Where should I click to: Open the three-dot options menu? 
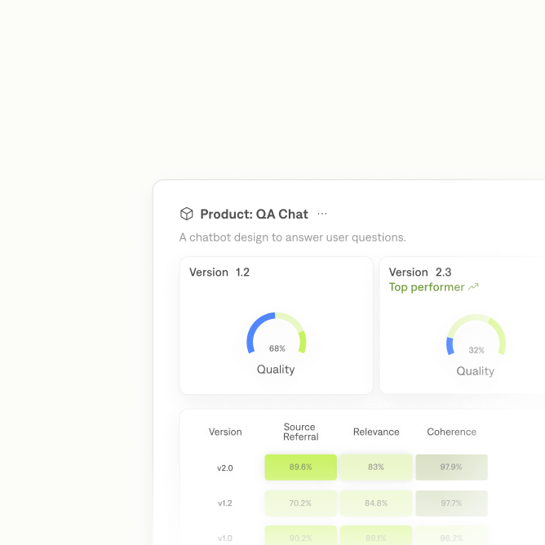(322, 214)
